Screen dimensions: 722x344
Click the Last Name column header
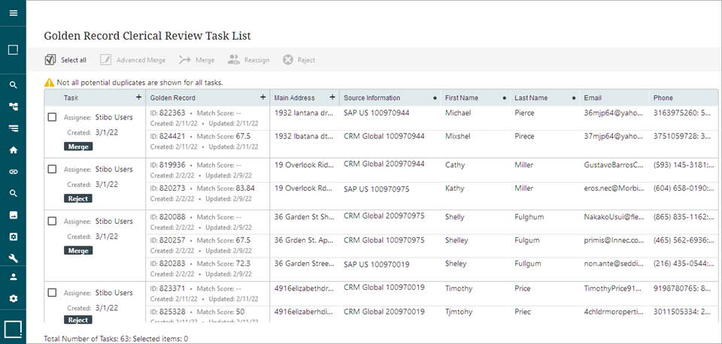pos(531,98)
